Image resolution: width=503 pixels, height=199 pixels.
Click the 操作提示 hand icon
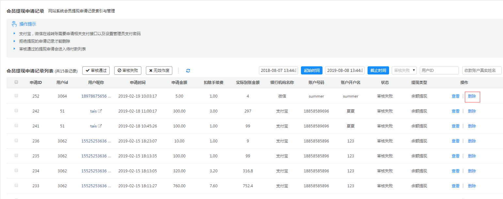click(x=14, y=24)
